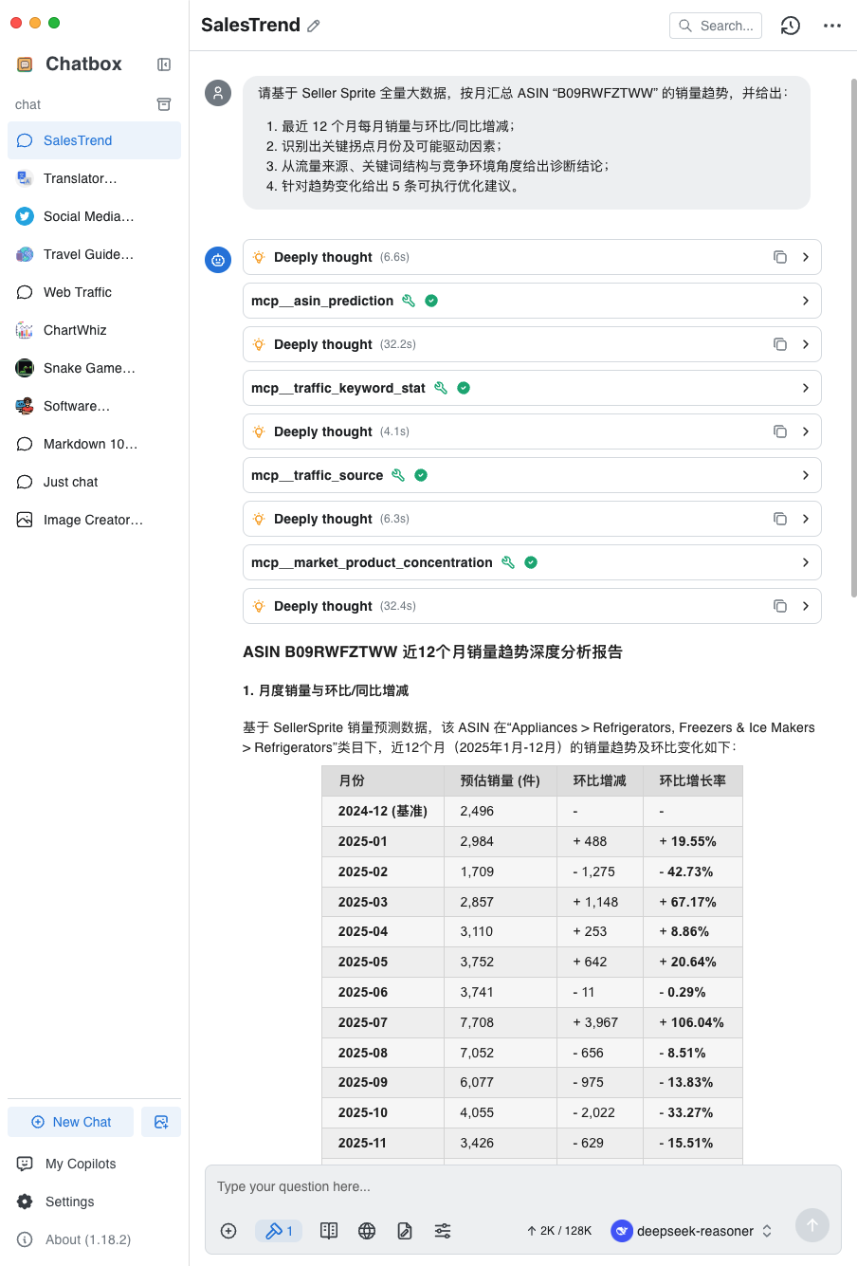This screenshot has height=1266, width=857.
Task: Collapse the sidebar panel icon
Action: 164,64
